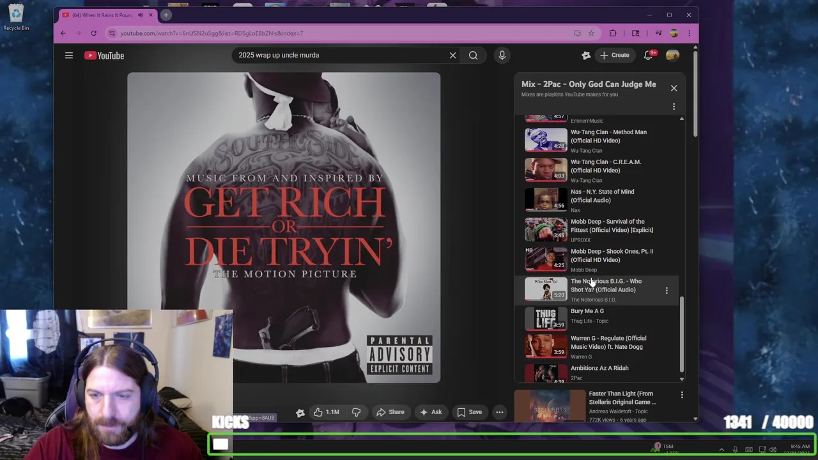Click the playlist panel scrollbar thumb
Image resolution: width=818 pixels, height=460 pixels.
[681, 334]
